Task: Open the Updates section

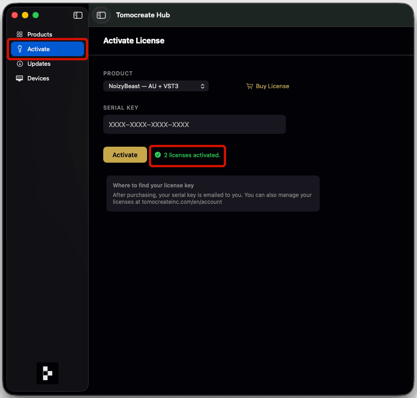Action: [48, 64]
